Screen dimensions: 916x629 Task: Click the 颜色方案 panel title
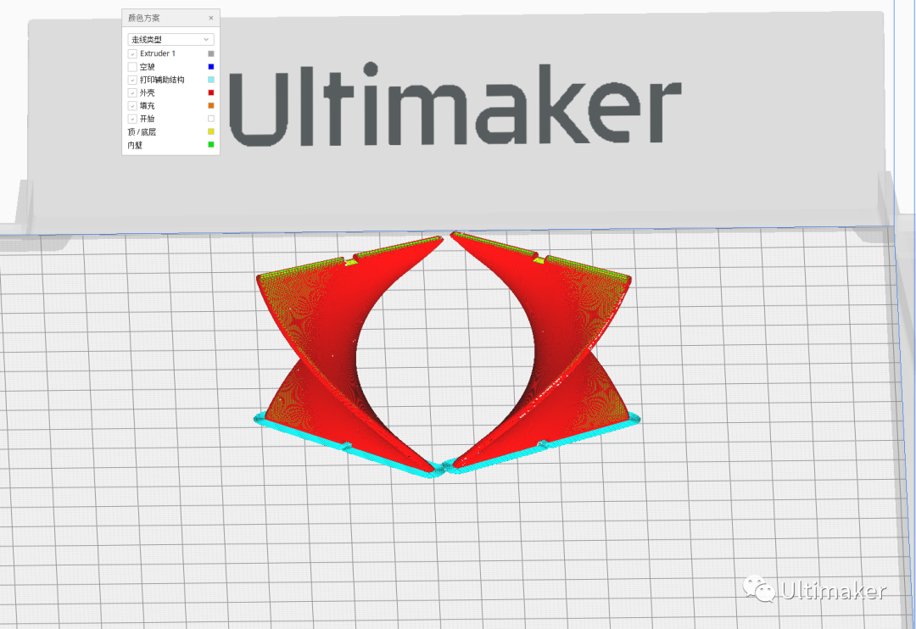143,18
